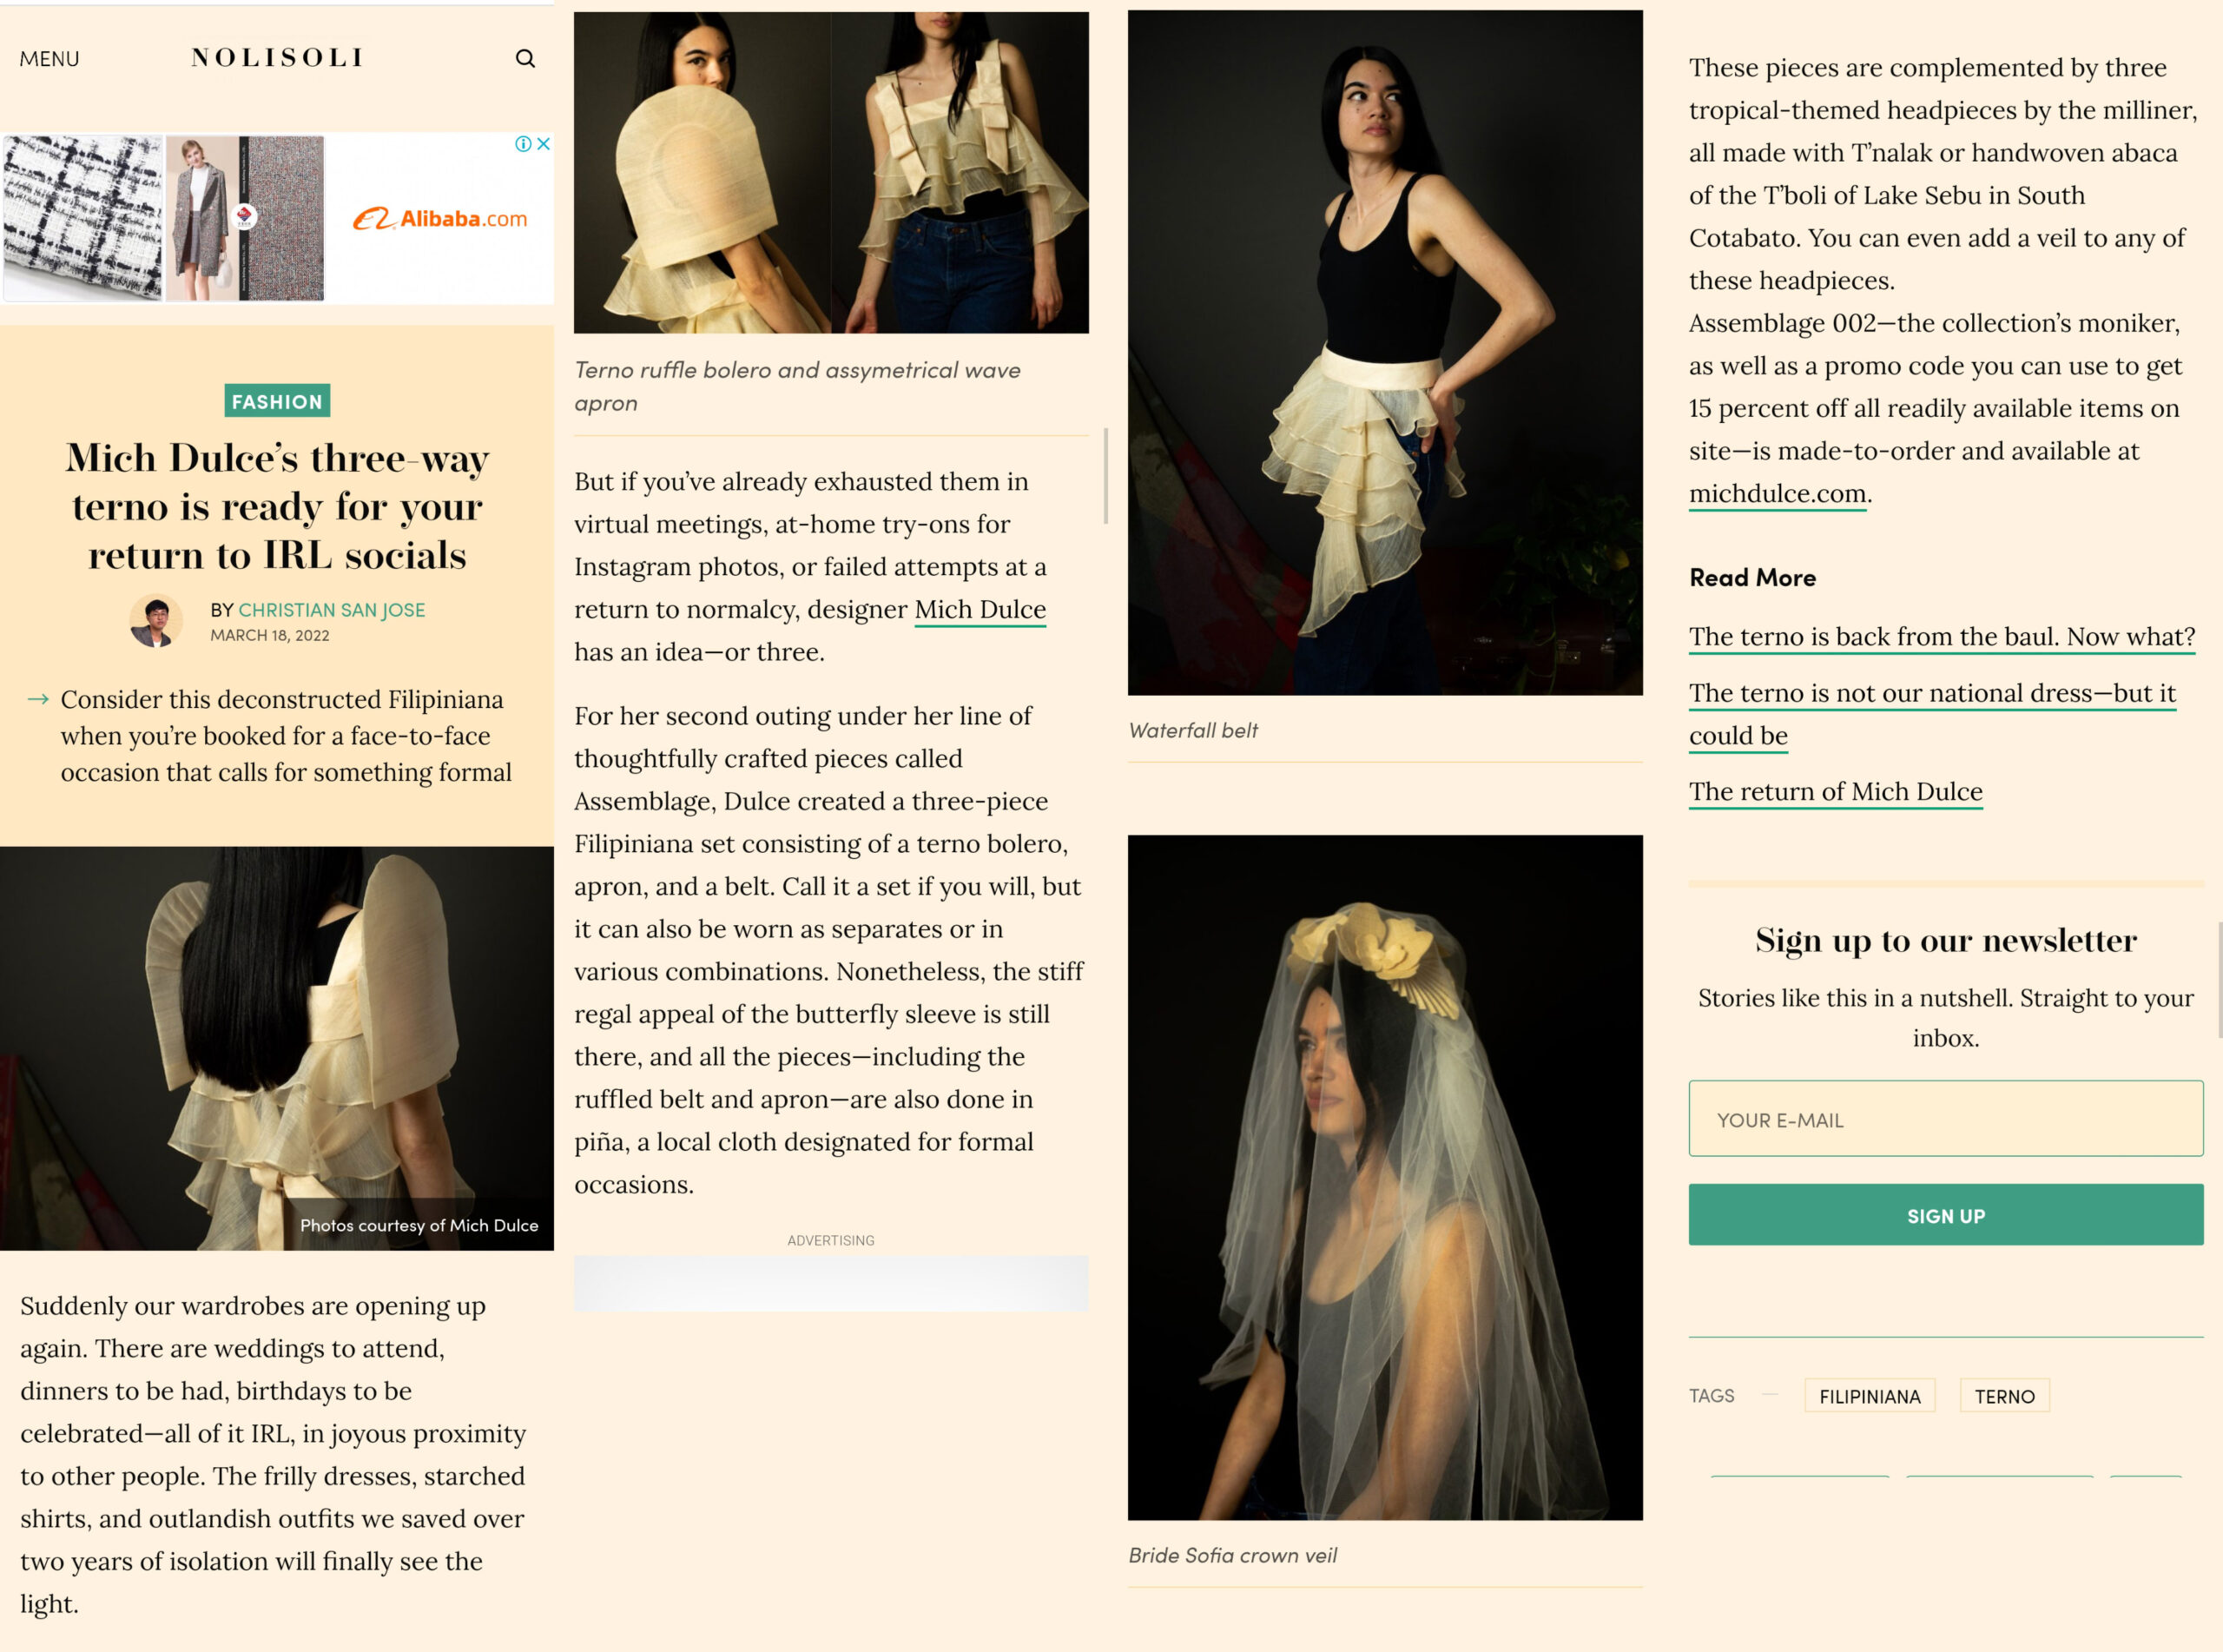Open the search magnifier icon
Image resolution: width=2223 pixels, height=1652 pixels.
524,58
